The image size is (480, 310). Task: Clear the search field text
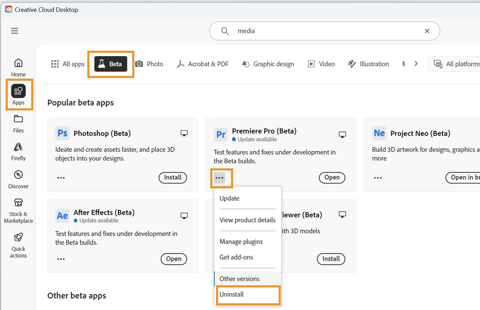click(x=427, y=31)
